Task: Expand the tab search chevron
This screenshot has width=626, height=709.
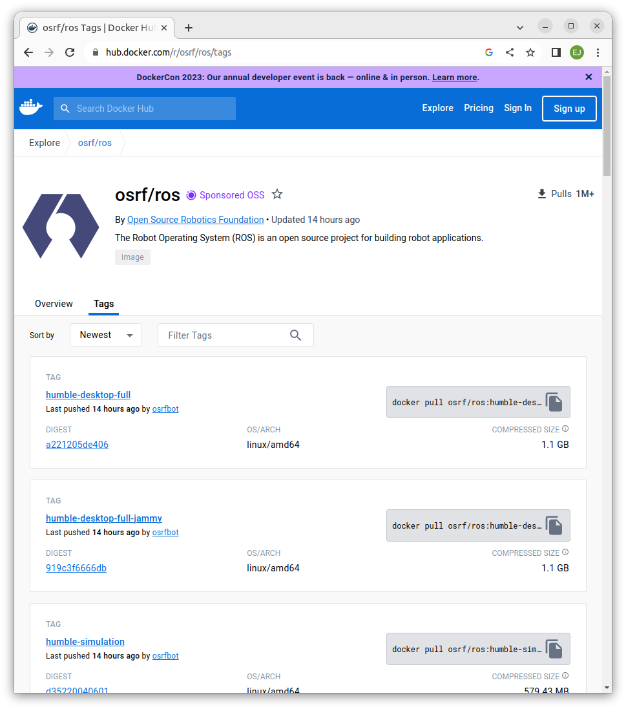Action: pos(520,28)
